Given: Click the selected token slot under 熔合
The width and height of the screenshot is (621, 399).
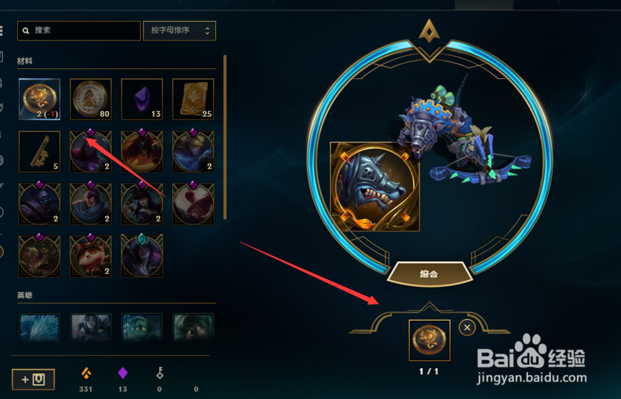Looking at the screenshot, I should (x=430, y=341).
